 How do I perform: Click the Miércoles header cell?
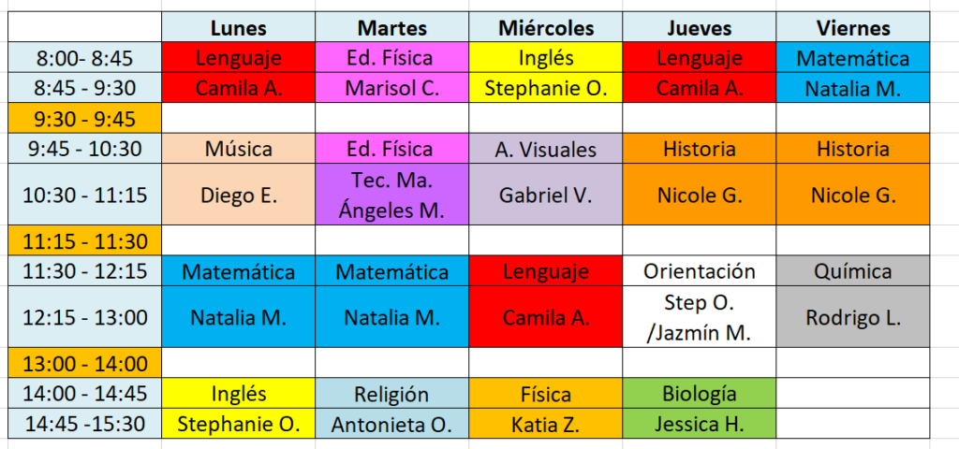point(546,28)
